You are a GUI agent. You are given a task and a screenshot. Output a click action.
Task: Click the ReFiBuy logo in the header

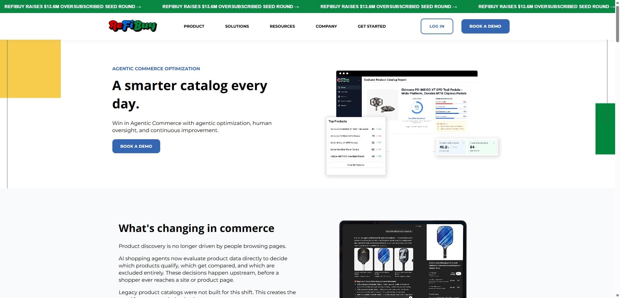click(133, 26)
